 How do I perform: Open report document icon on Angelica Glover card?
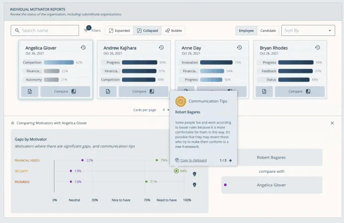click(x=30, y=91)
